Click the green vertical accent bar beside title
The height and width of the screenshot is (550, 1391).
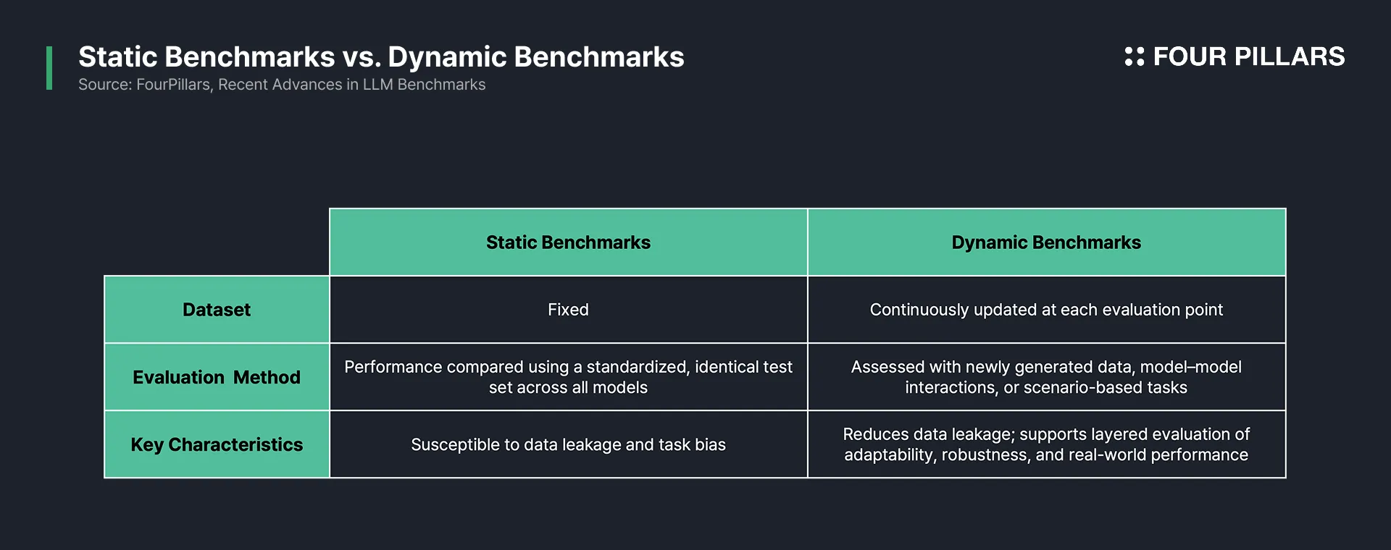click(x=49, y=68)
